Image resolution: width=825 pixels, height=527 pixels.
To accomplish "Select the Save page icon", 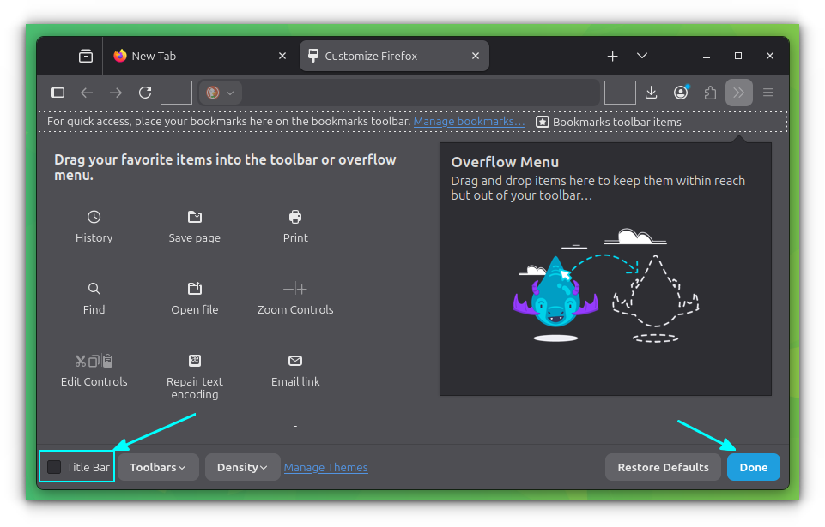I will coord(195,217).
